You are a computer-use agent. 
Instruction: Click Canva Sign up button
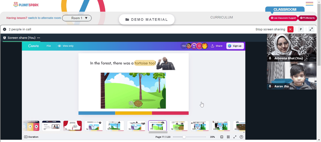tap(235, 46)
